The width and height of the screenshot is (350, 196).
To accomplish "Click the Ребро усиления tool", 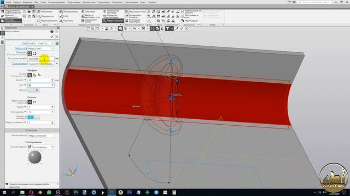I will click(x=113, y=21).
